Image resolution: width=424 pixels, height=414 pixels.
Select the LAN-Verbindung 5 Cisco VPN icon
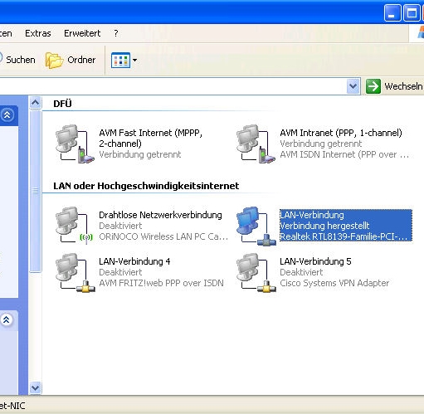[x=256, y=272]
